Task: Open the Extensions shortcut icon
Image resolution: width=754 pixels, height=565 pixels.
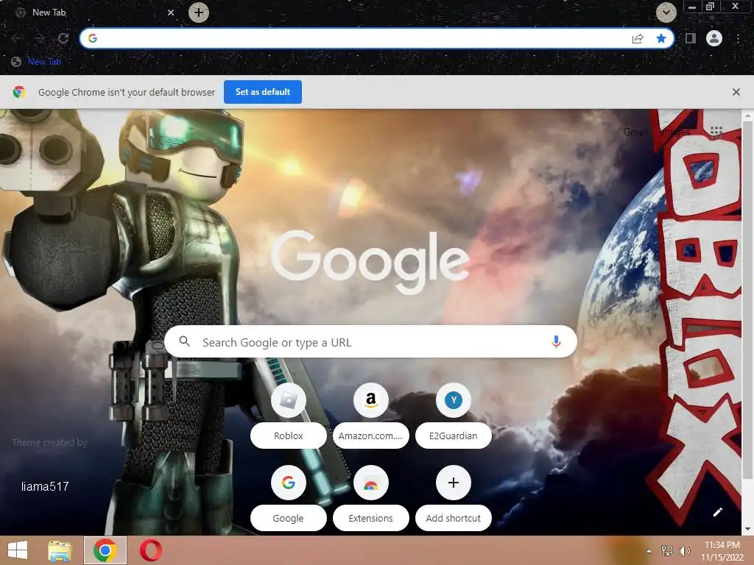Action: (x=371, y=483)
